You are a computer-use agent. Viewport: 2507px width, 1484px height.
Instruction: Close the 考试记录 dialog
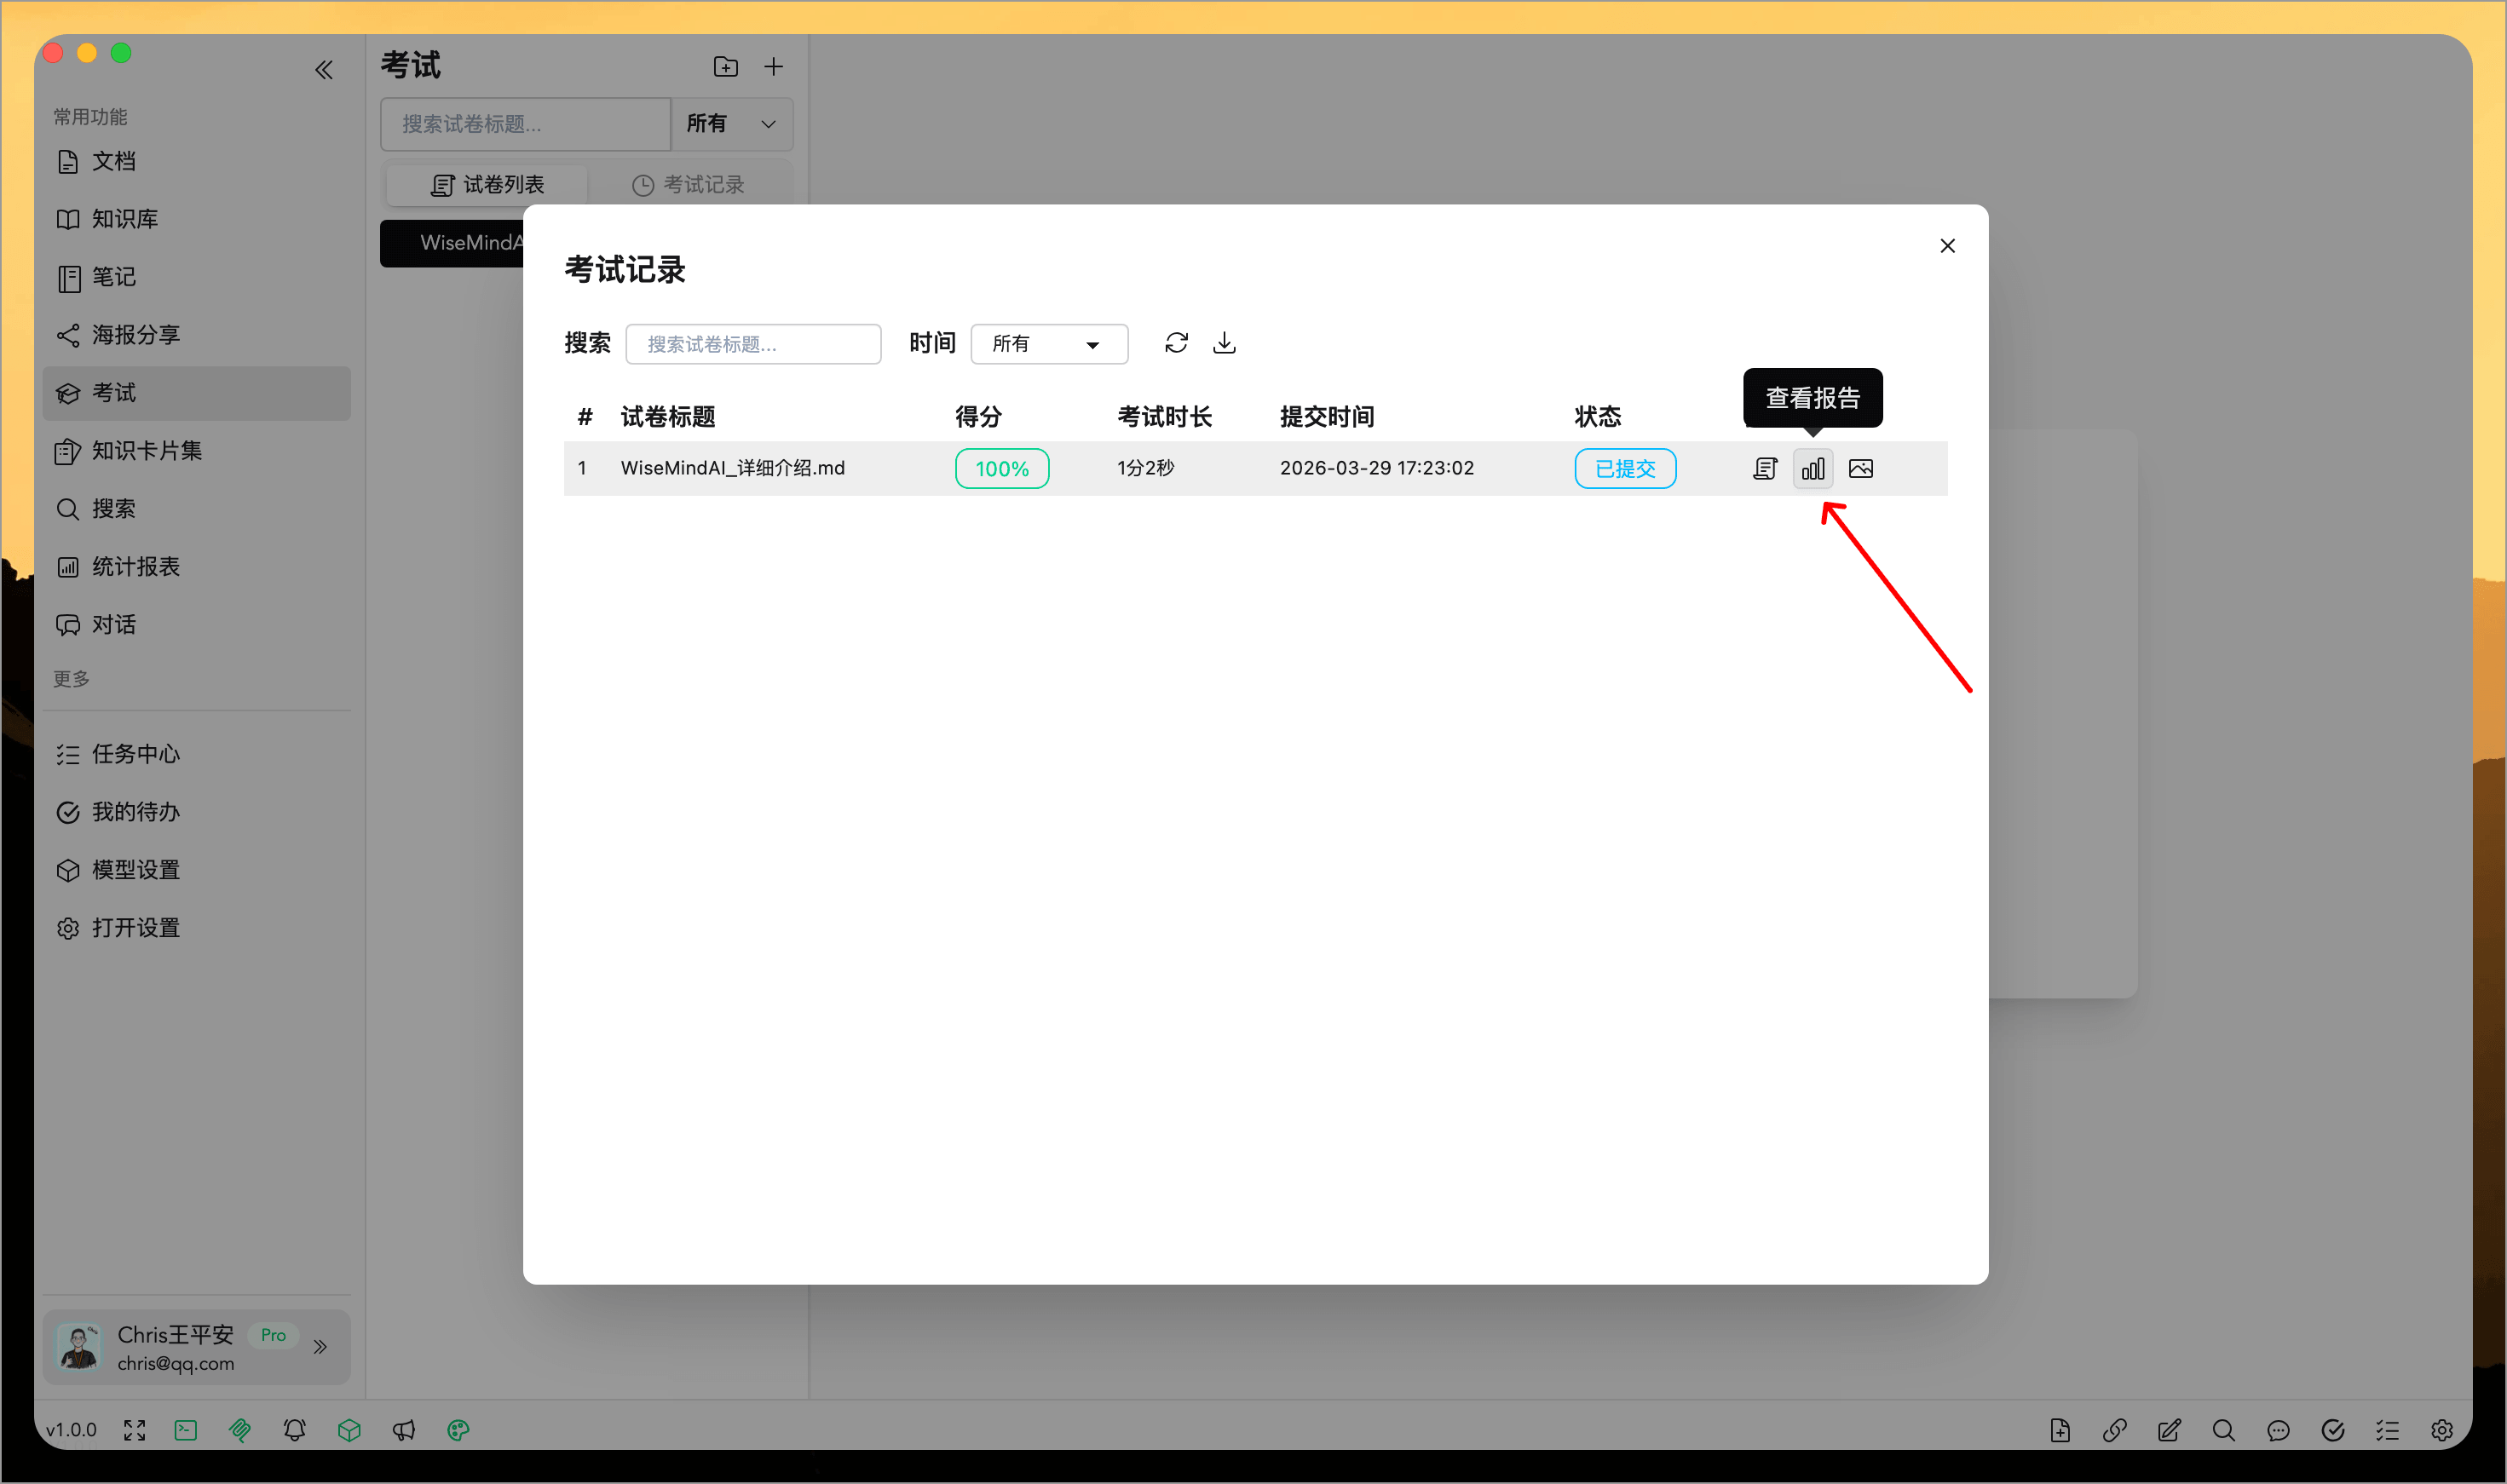[1946, 246]
